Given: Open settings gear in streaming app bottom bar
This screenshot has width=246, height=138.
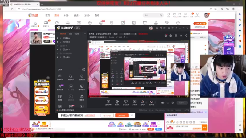Looking at the screenshot, I should (173, 103).
